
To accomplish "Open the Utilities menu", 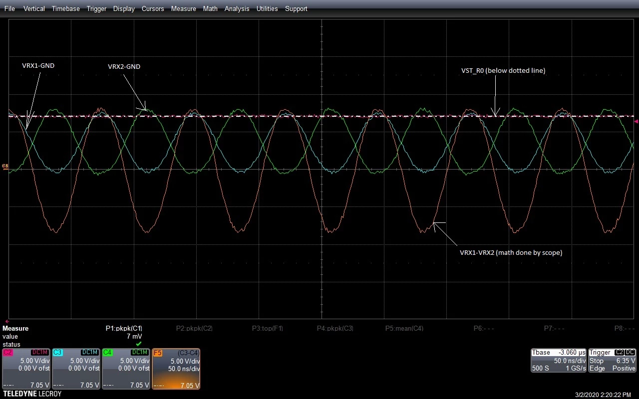I will 267,8.
